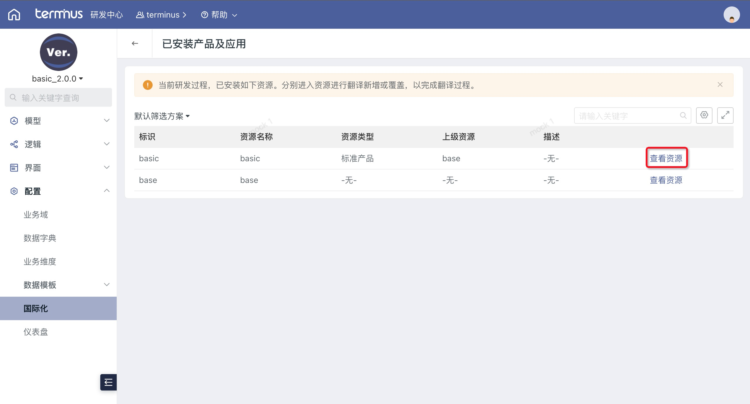The height and width of the screenshot is (404, 750).
Task: Click the base identifier cell in second row
Action: (x=148, y=180)
